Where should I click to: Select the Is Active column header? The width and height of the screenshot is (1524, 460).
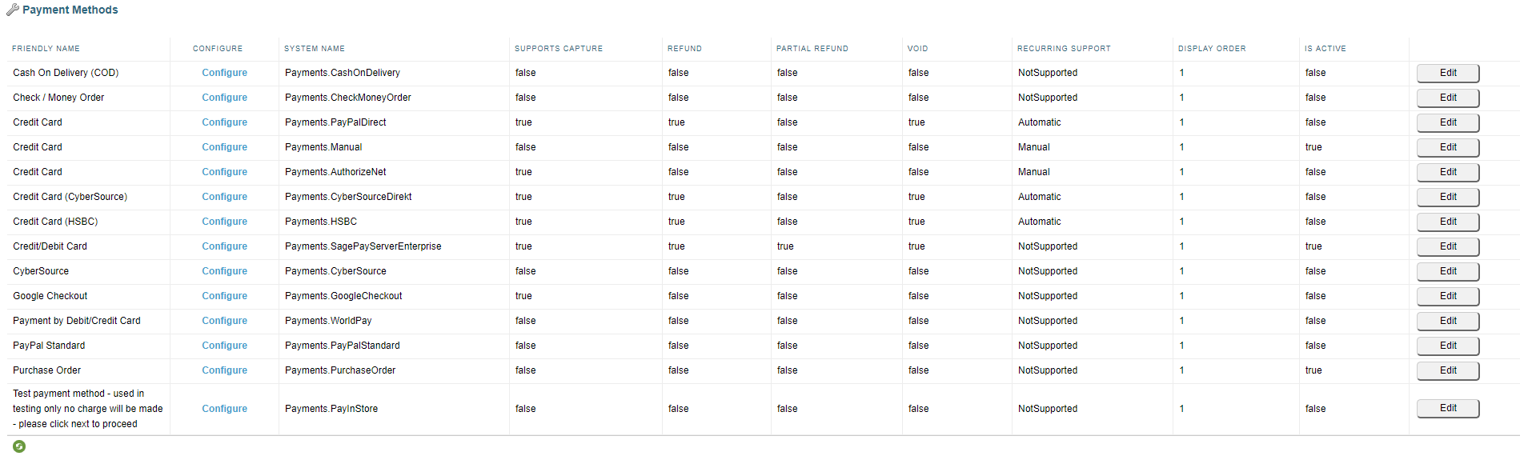pyautogui.click(x=1325, y=49)
